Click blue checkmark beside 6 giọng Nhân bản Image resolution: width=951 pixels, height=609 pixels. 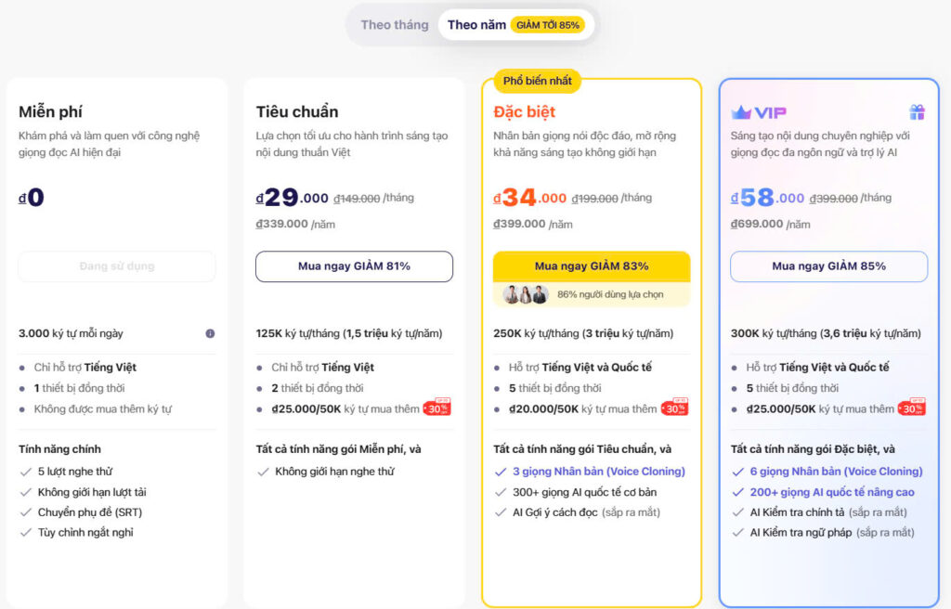click(x=737, y=472)
